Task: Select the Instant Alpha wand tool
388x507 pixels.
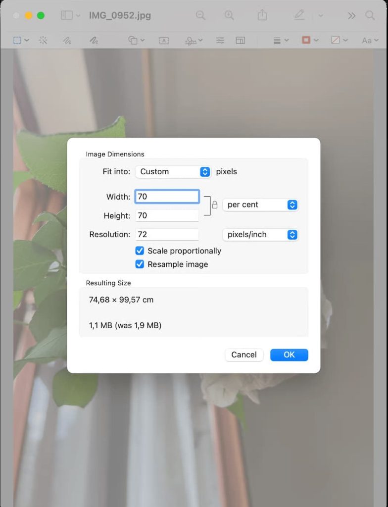Action: point(43,40)
